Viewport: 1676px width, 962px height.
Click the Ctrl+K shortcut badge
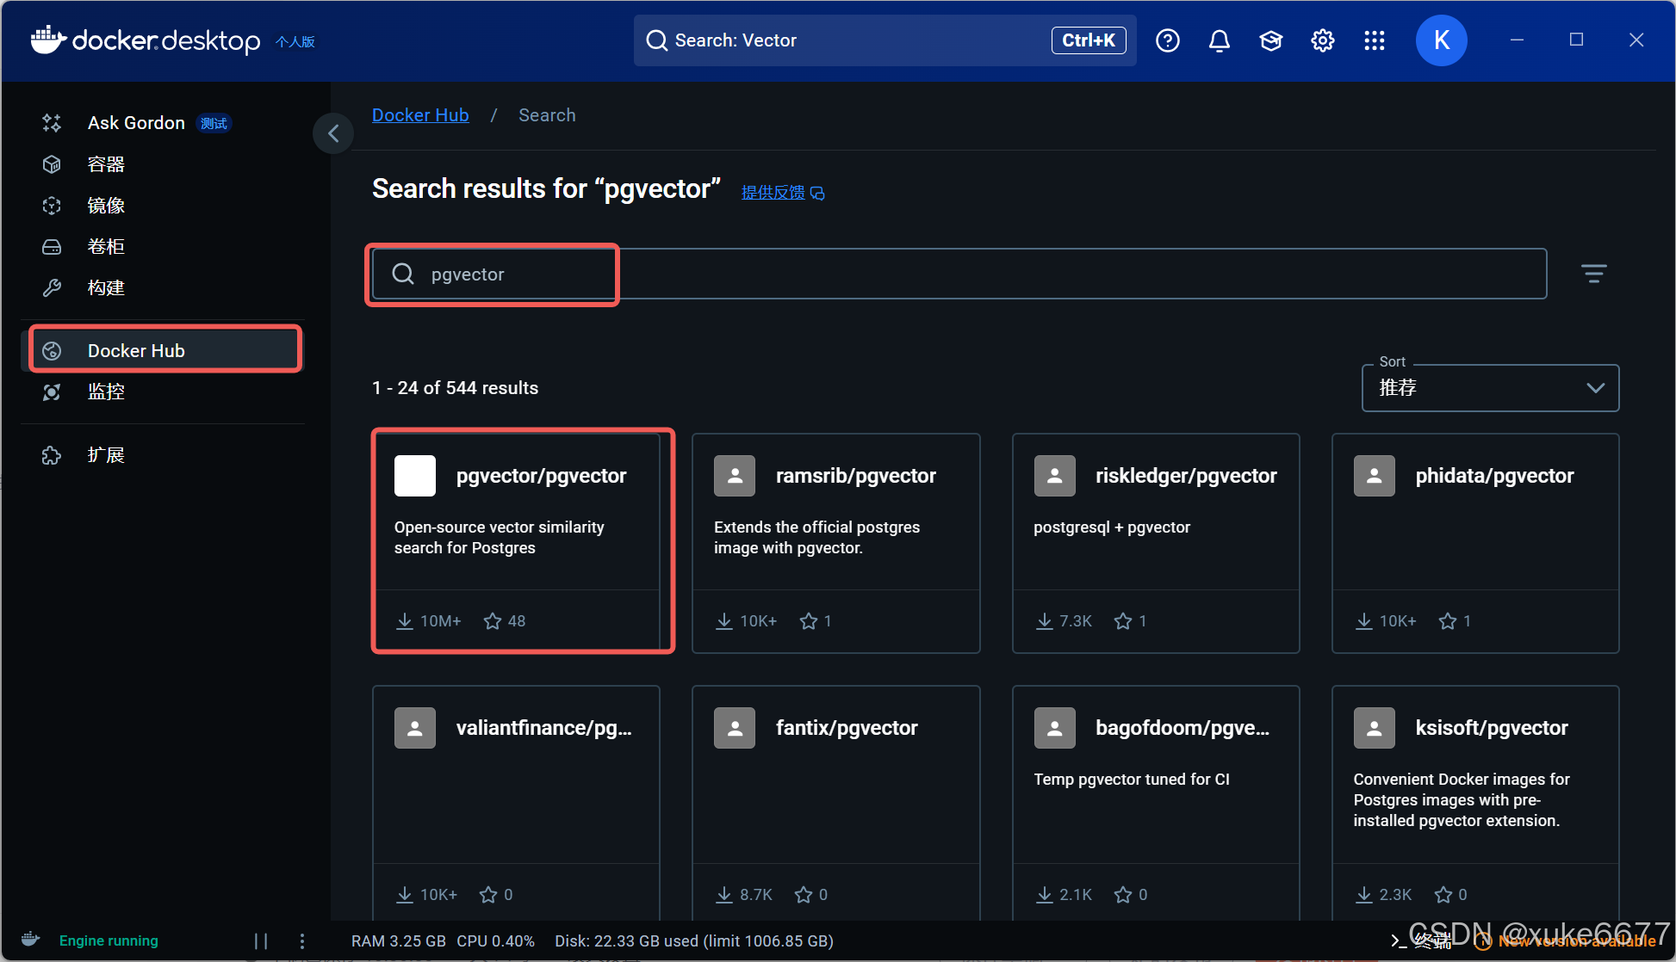1089,40
